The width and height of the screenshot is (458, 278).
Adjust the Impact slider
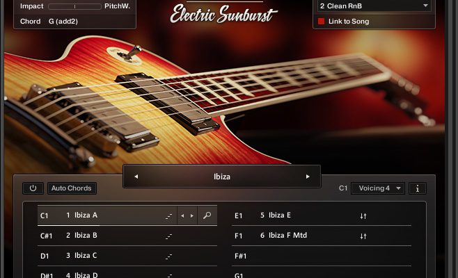tap(74, 6)
